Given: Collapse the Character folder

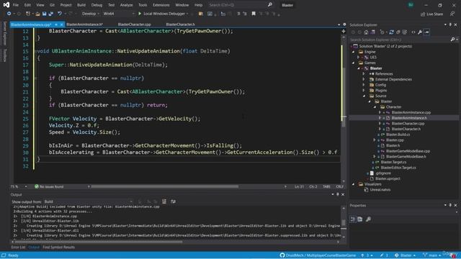Looking at the screenshot, I should point(375,107).
